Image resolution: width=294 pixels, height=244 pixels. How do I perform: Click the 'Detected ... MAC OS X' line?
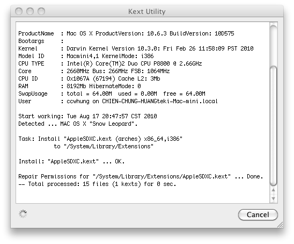click(x=78, y=124)
